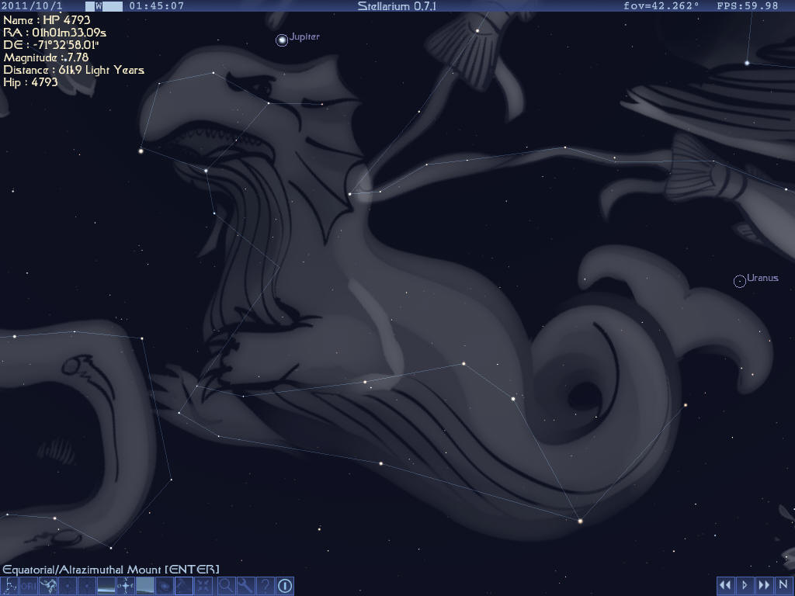The height and width of the screenshot is (596, 795).
Task: Toggle nebulas display icon
Action: [164, 586]
